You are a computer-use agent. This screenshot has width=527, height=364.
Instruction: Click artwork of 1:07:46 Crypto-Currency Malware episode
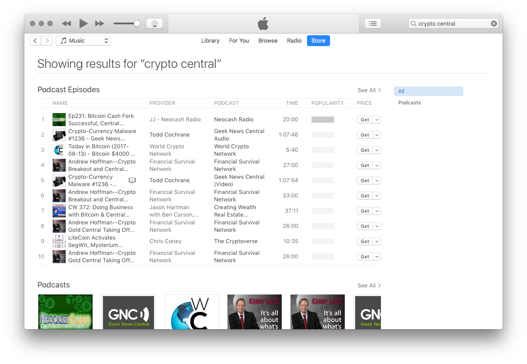click(x=59, y=135)
